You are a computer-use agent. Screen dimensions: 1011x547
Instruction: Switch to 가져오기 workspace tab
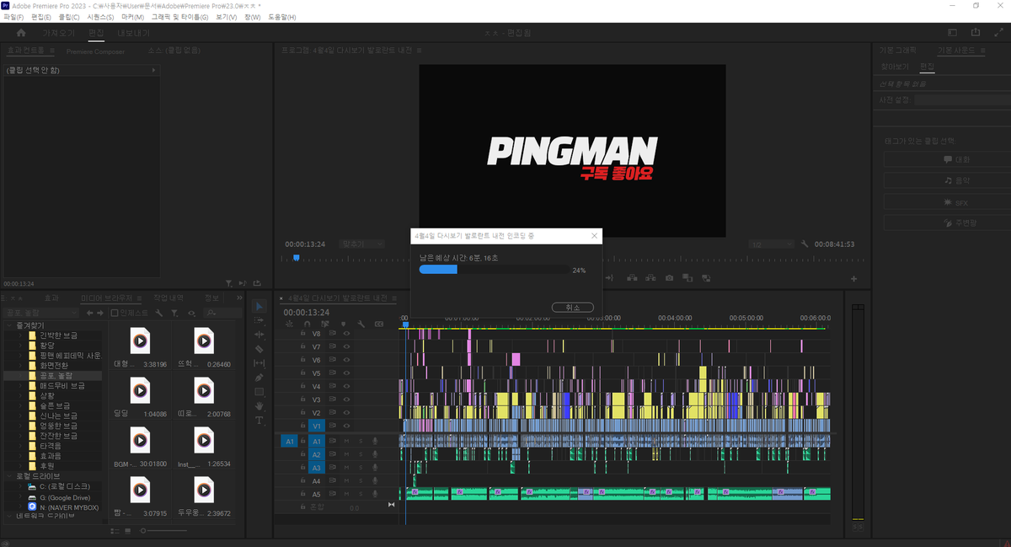pyautogui.click(x=59, y=33)
